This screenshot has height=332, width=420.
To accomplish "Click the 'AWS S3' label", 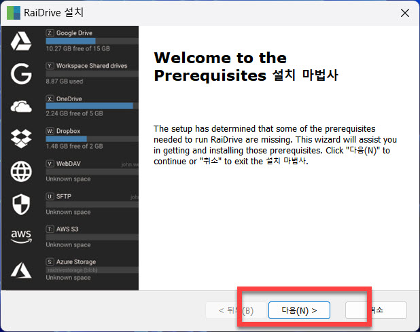I will point(67,229).
